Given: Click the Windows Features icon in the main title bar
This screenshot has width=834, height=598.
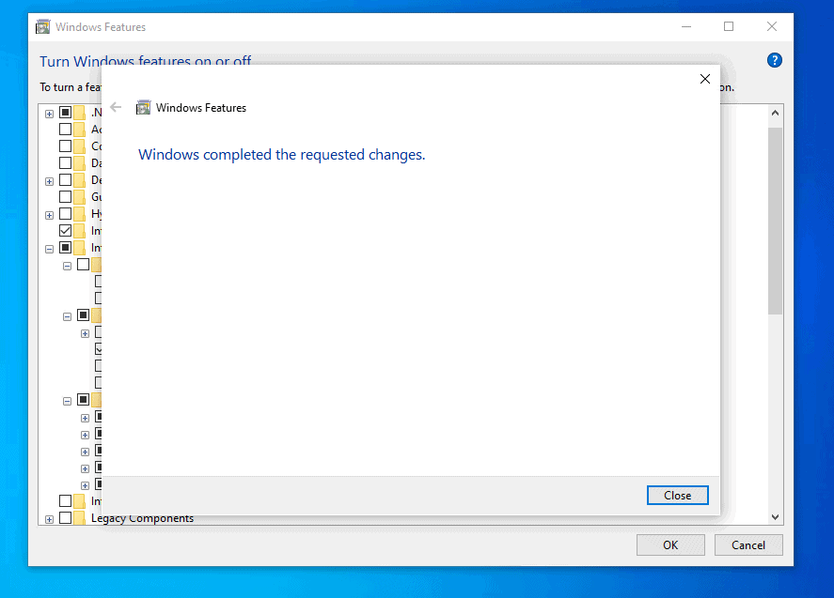Looking at the screenshot, I should click(x=42, y=26).
